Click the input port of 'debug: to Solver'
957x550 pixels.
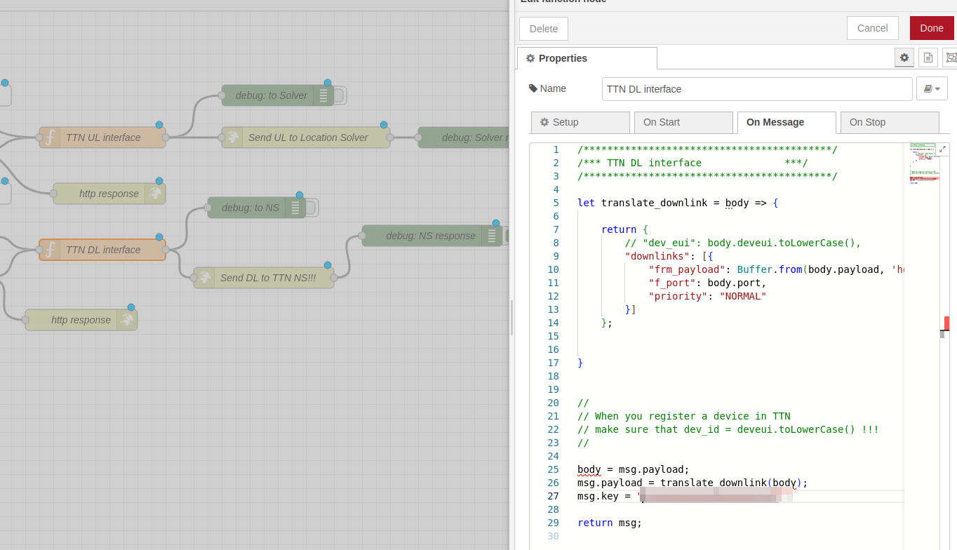pos(222,95)
